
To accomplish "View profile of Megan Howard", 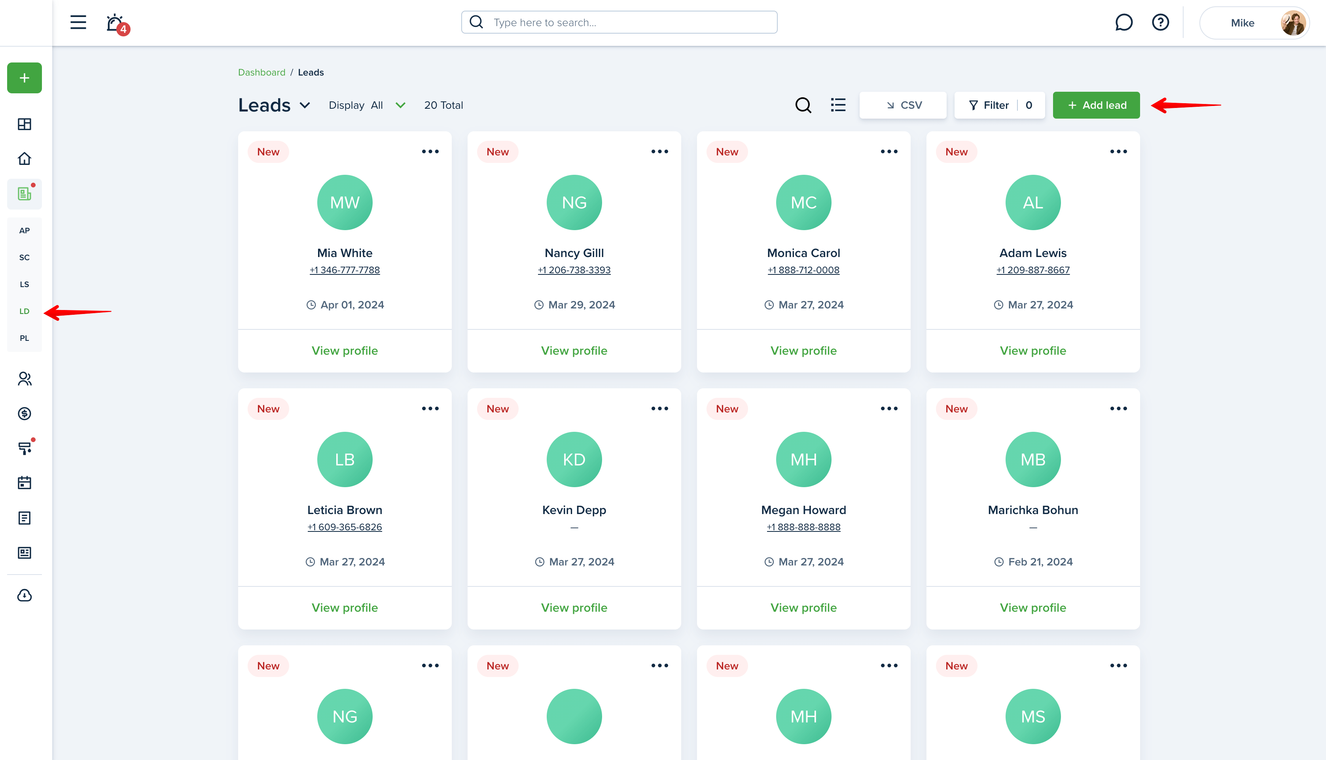I will [x=803, y=608].
